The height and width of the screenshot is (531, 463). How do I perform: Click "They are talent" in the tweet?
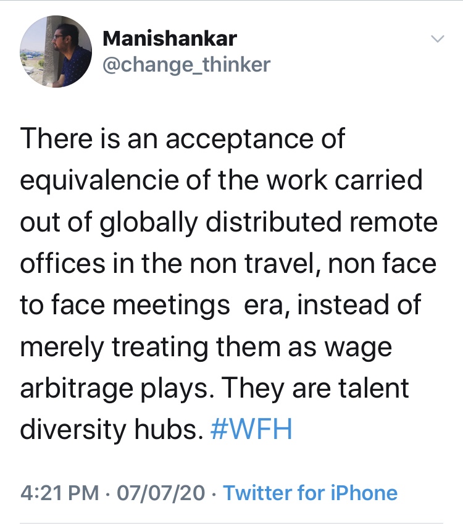315,389
